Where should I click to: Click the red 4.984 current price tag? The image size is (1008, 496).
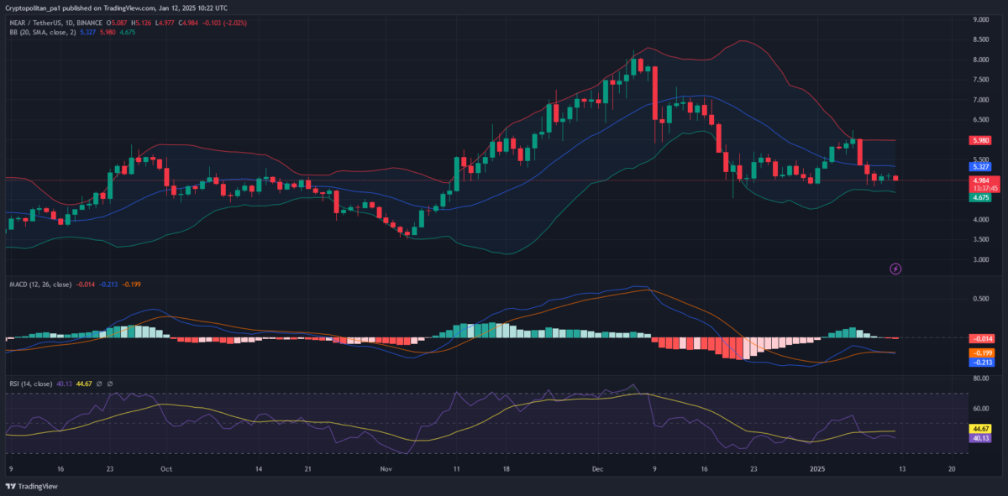coord(979,180)
